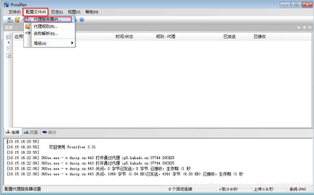This screenshot has height=195, width=314.
Task: Sort by 已接收 column header
Action: [x=260, y=37]
